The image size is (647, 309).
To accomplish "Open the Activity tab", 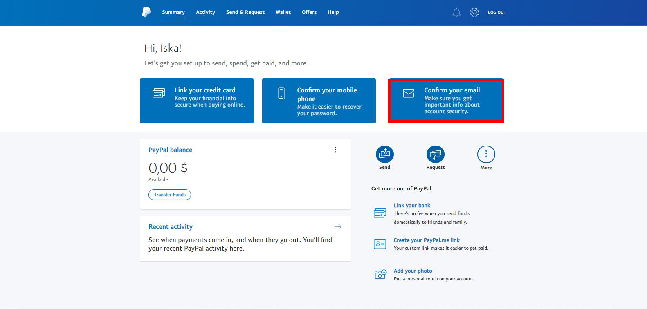I will click(205, 12).
